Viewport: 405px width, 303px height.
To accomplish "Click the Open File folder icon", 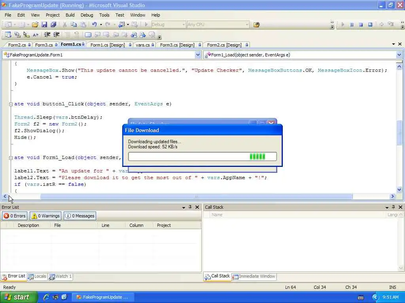I will pos(35,24).
